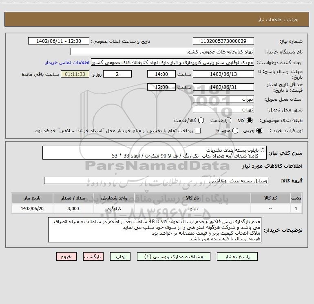This screenshot has width=314, height=304.
Task: Click the بازگشت back button
Action: point(93,257)
